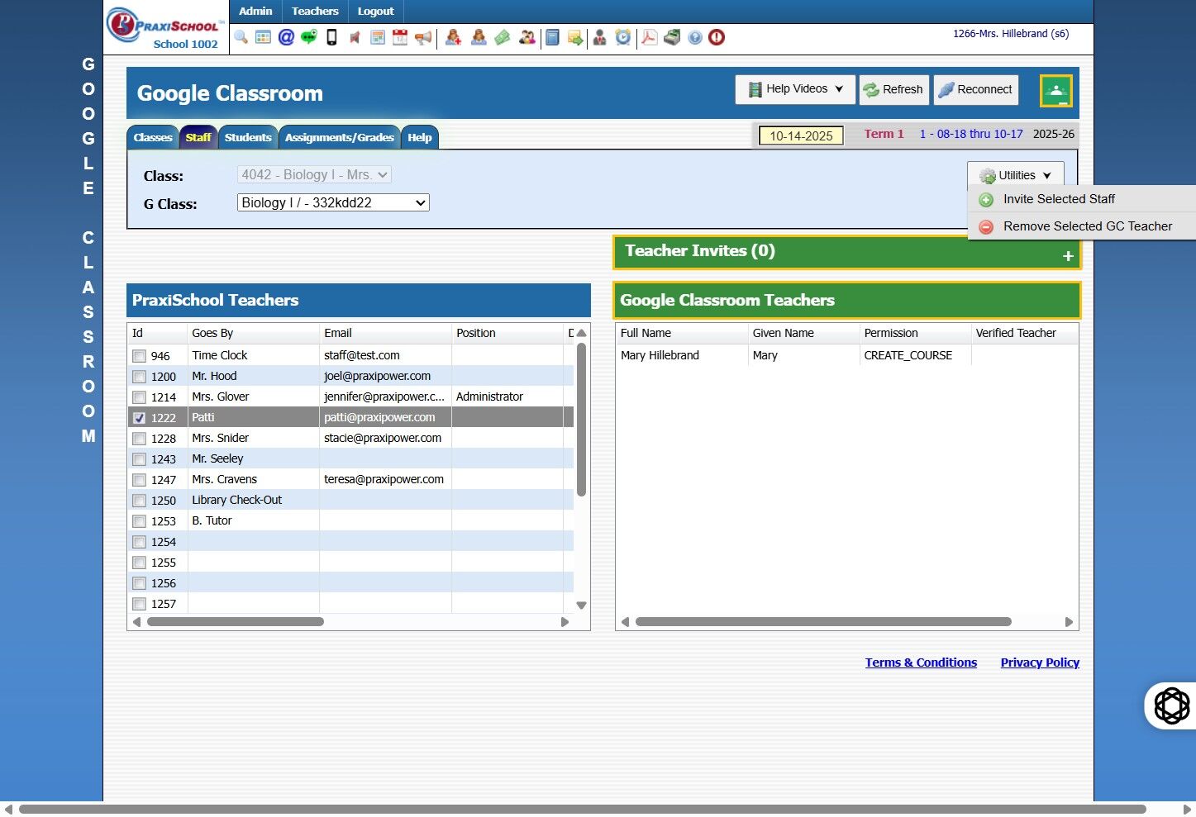The width and height of the screenshot is (1196, 817).
Task: Click the PDF document icon
Action: [x=650, y=37]
